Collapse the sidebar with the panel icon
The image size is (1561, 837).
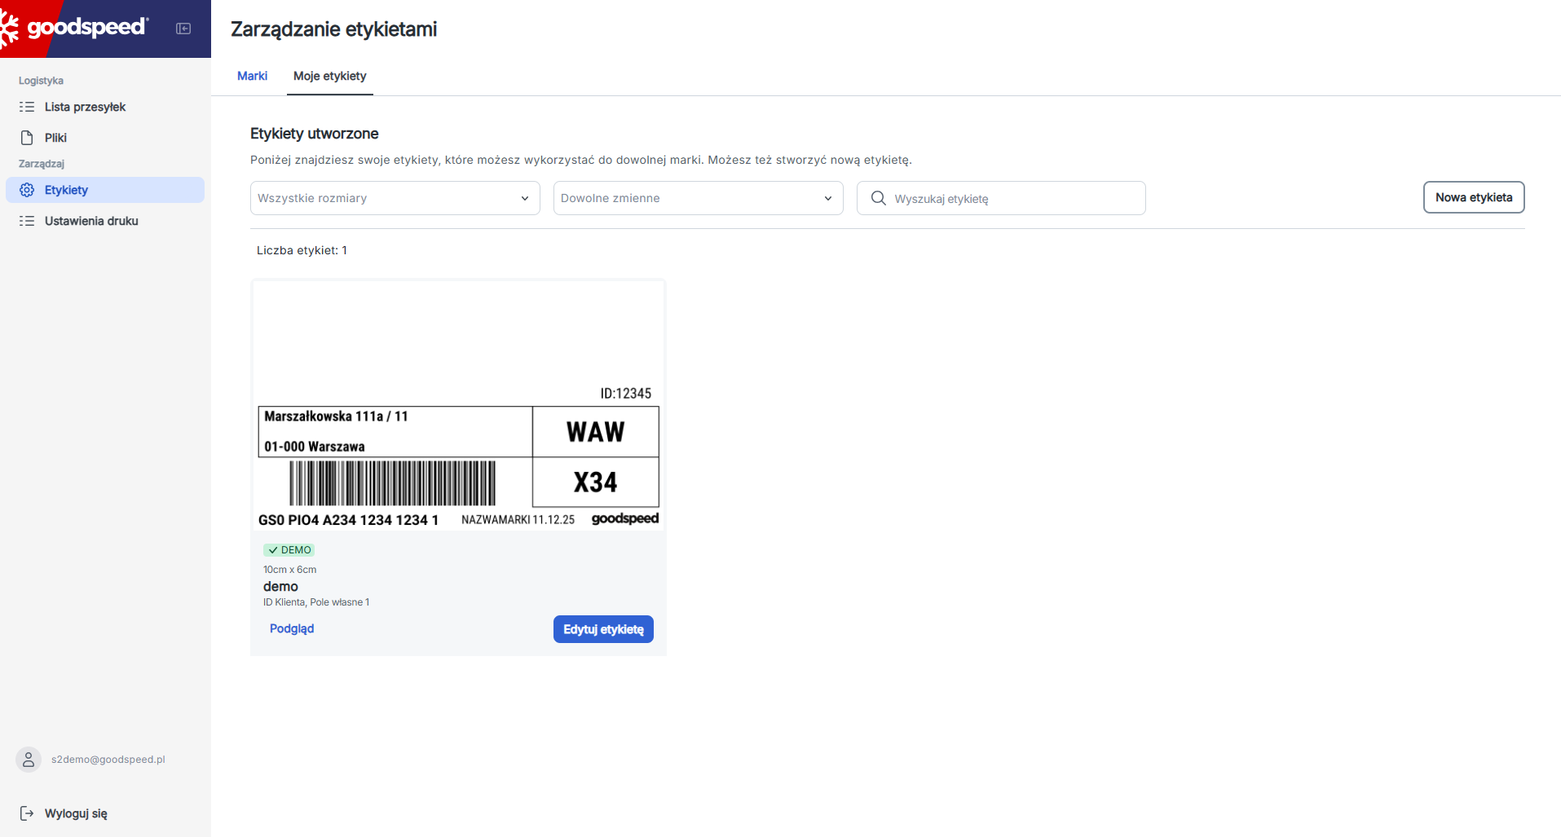(x=183, y=29)
